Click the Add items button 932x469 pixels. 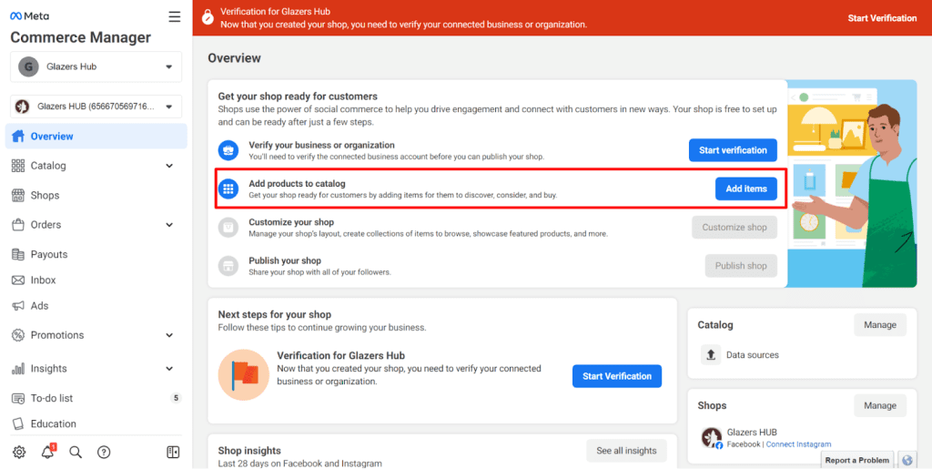coord(746,189)
